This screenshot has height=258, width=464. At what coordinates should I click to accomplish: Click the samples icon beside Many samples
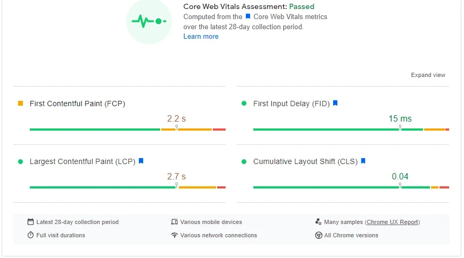pos(318,222)
